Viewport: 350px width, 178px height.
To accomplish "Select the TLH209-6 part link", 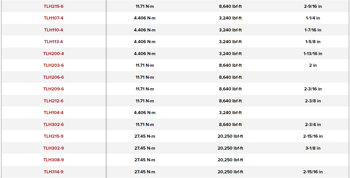I will coord(53,89).
